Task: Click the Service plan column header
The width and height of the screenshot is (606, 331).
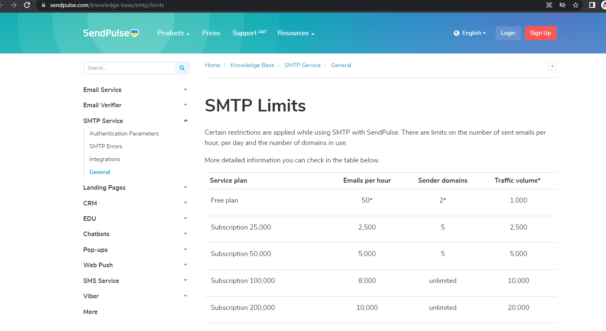Action: click(x=228, y=181)
